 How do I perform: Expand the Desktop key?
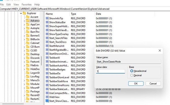(x=24, y=54)
